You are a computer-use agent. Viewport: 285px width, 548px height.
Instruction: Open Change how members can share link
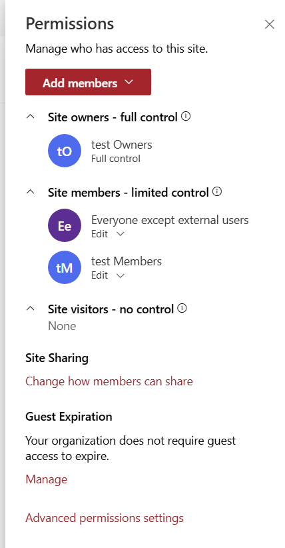pos(109,381)
